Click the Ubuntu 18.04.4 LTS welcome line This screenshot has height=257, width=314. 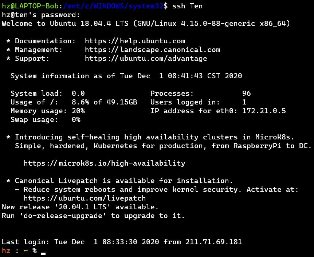click(x=146, y=24)
